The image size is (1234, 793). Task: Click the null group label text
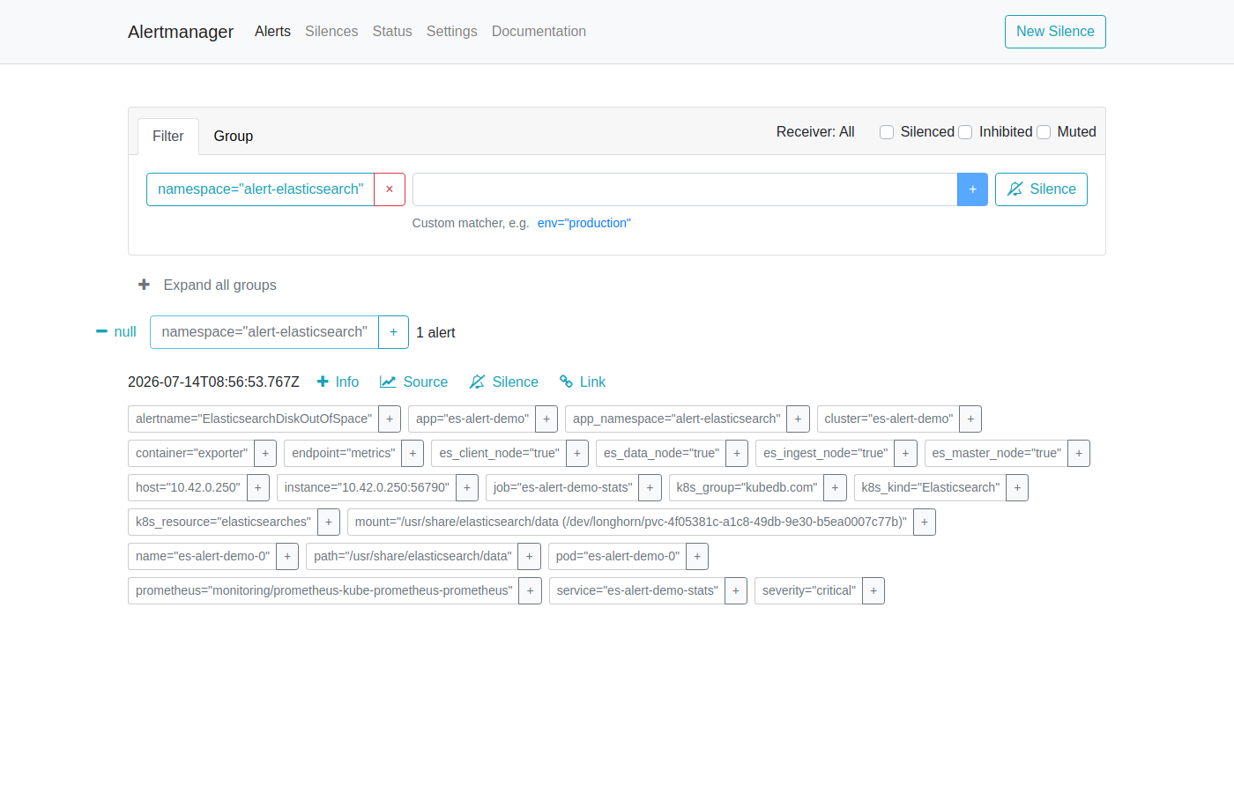click(125, 332)
